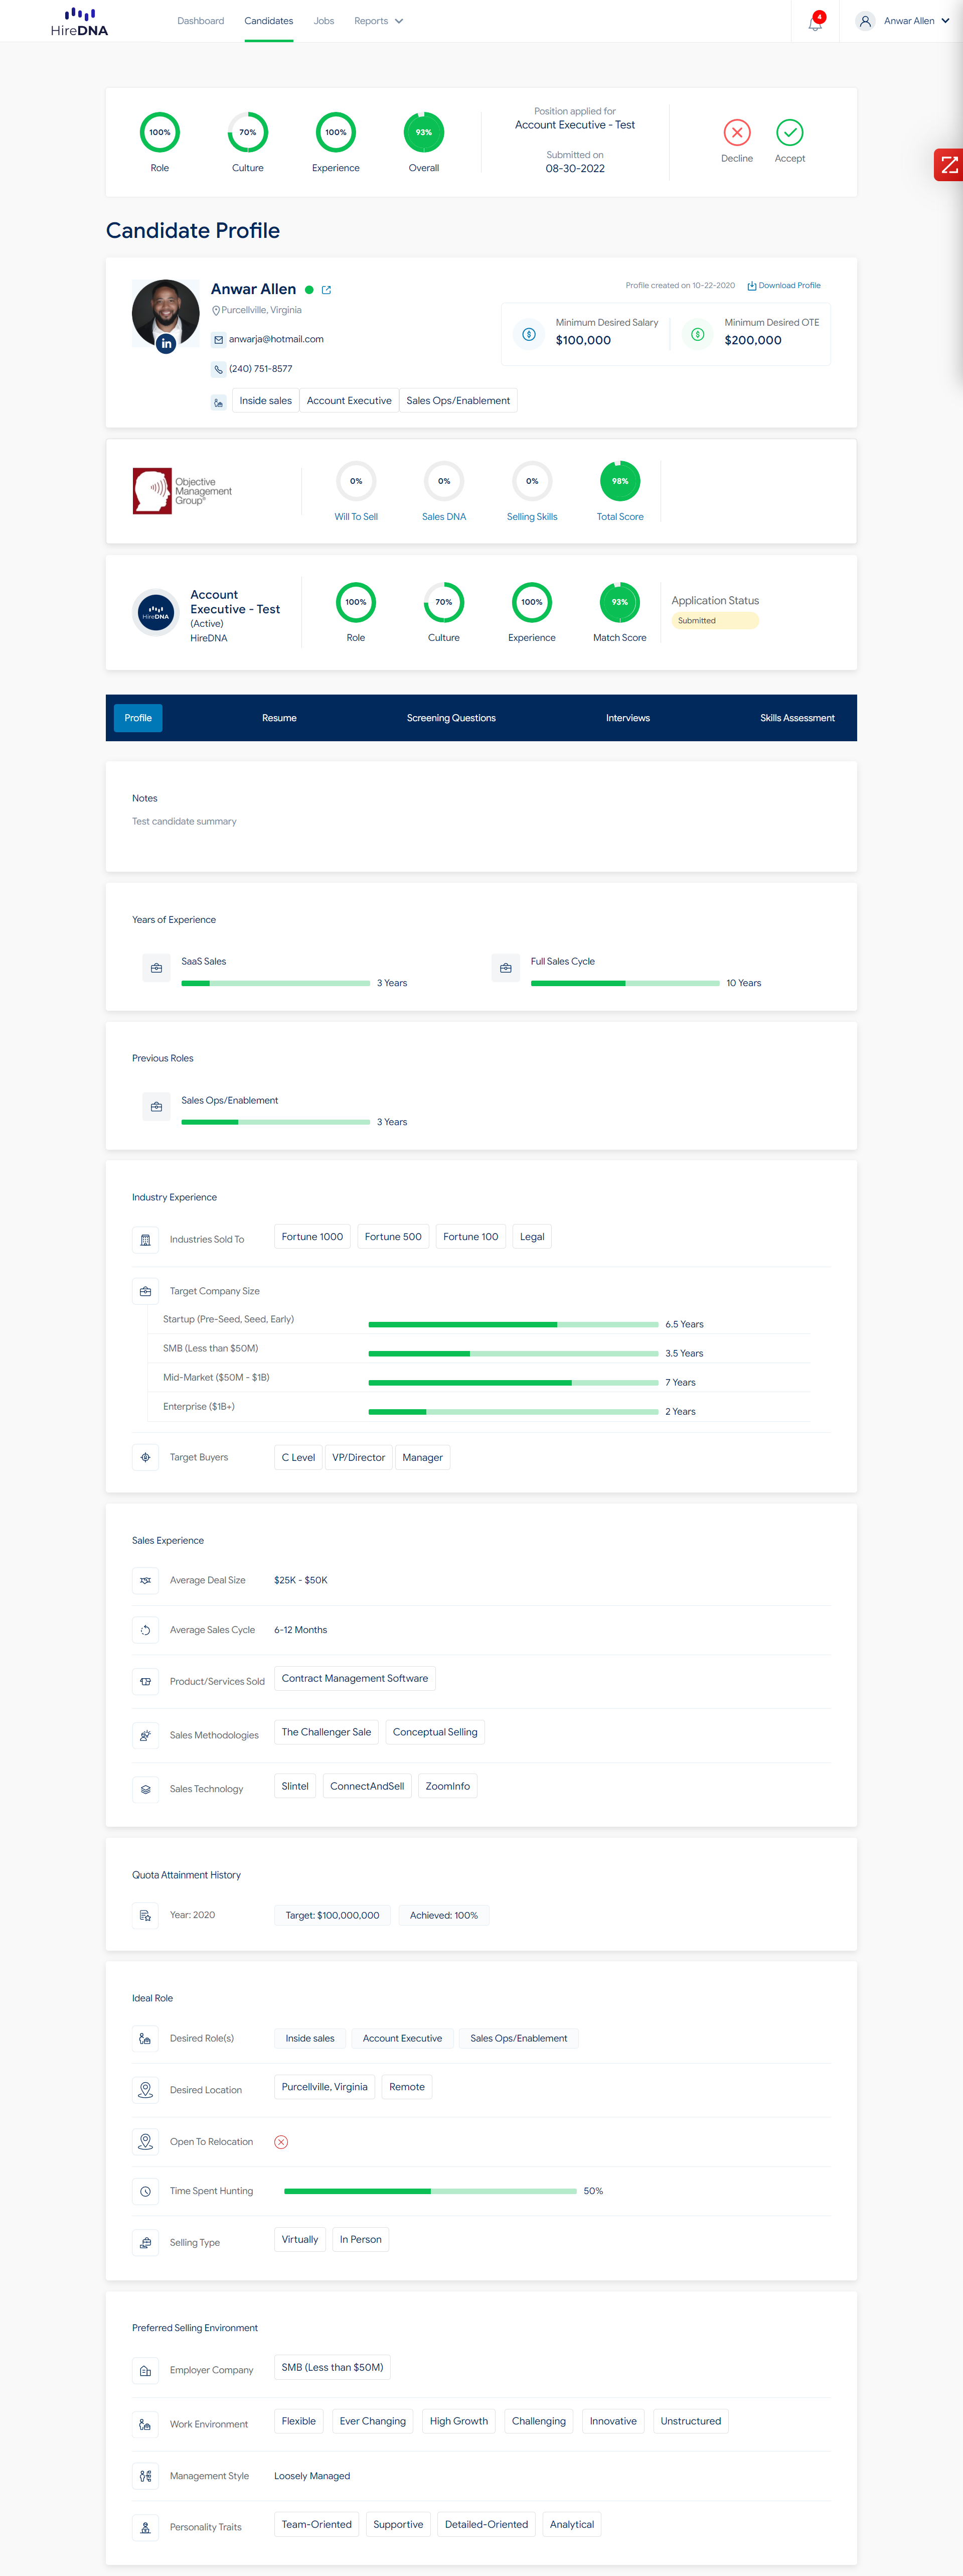Click the email envelope icon
The image size is (963, 2576).
[x=219, y=340]
